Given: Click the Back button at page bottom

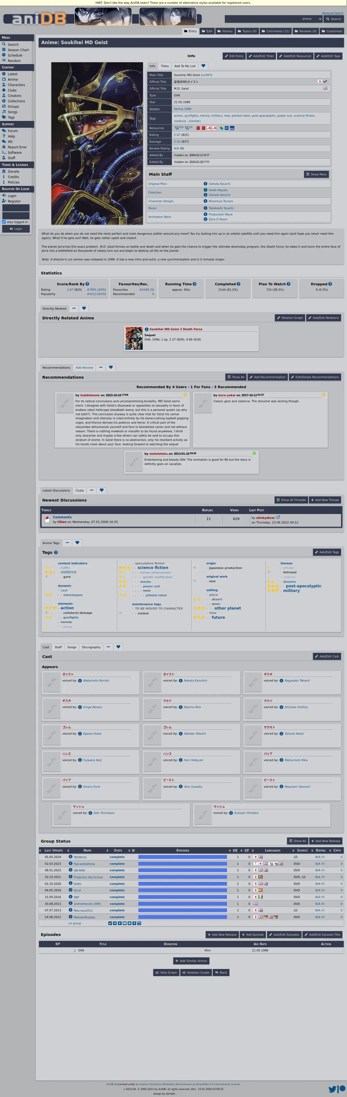Looking at the screenshot, I should coord(221,972).
